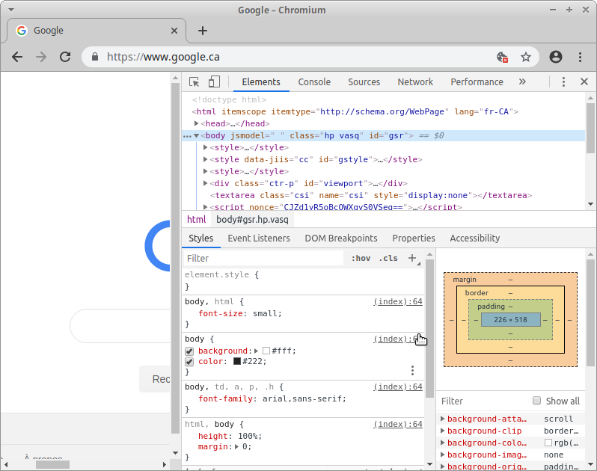
Task: Bookmark this page with the star icon
Action: 526,57
